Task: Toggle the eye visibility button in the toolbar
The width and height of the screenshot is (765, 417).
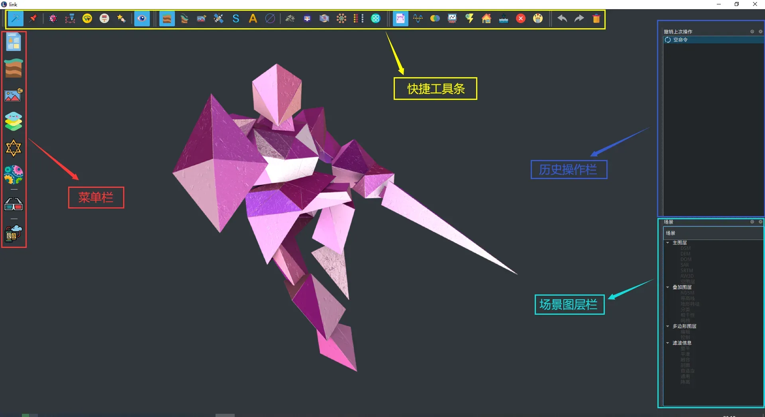Action: [x=142, y=19]
